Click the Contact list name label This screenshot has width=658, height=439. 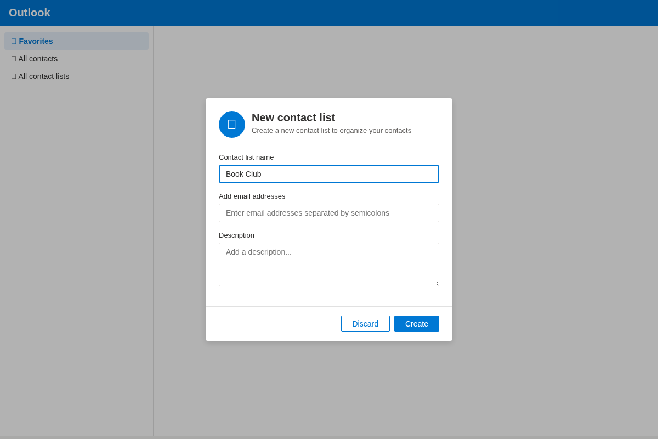coord(246,157)
